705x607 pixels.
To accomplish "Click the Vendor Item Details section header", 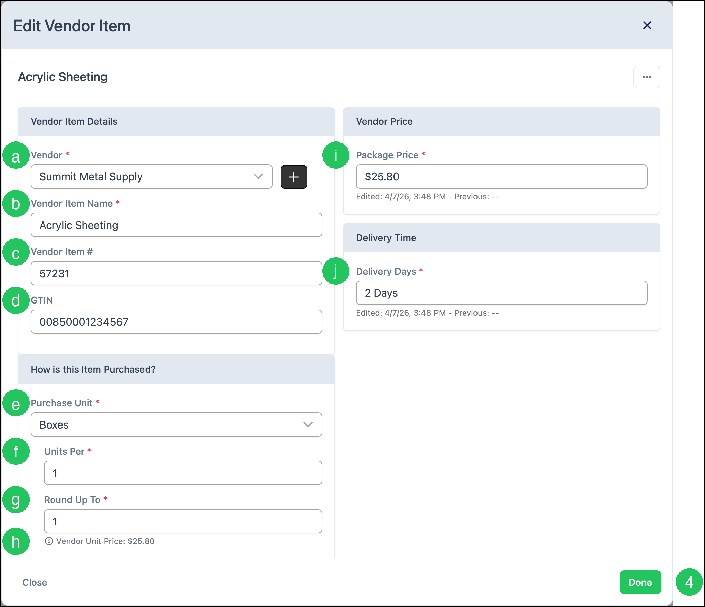I will 176,121.
